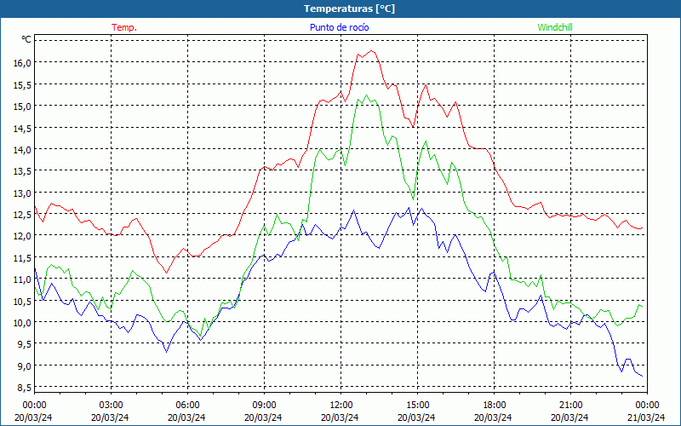The width and height of the screenshot is (681, 426).
Task: Click the 9,0 y-axis value
Action: 25,366
